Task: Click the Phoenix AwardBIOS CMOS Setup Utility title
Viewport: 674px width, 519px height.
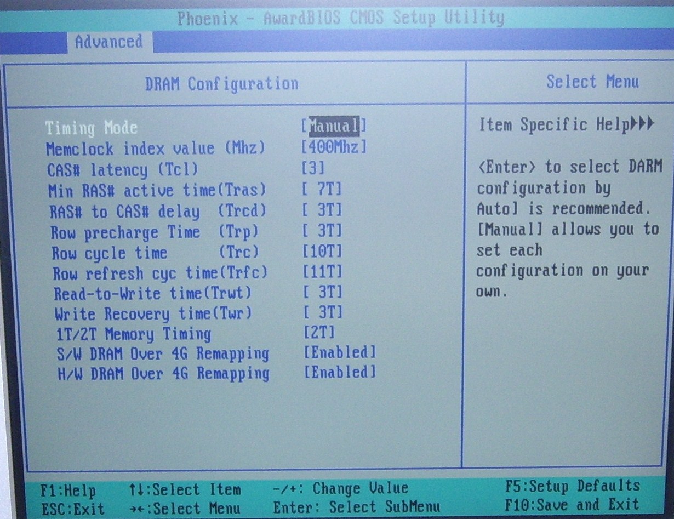Action: 340,18
